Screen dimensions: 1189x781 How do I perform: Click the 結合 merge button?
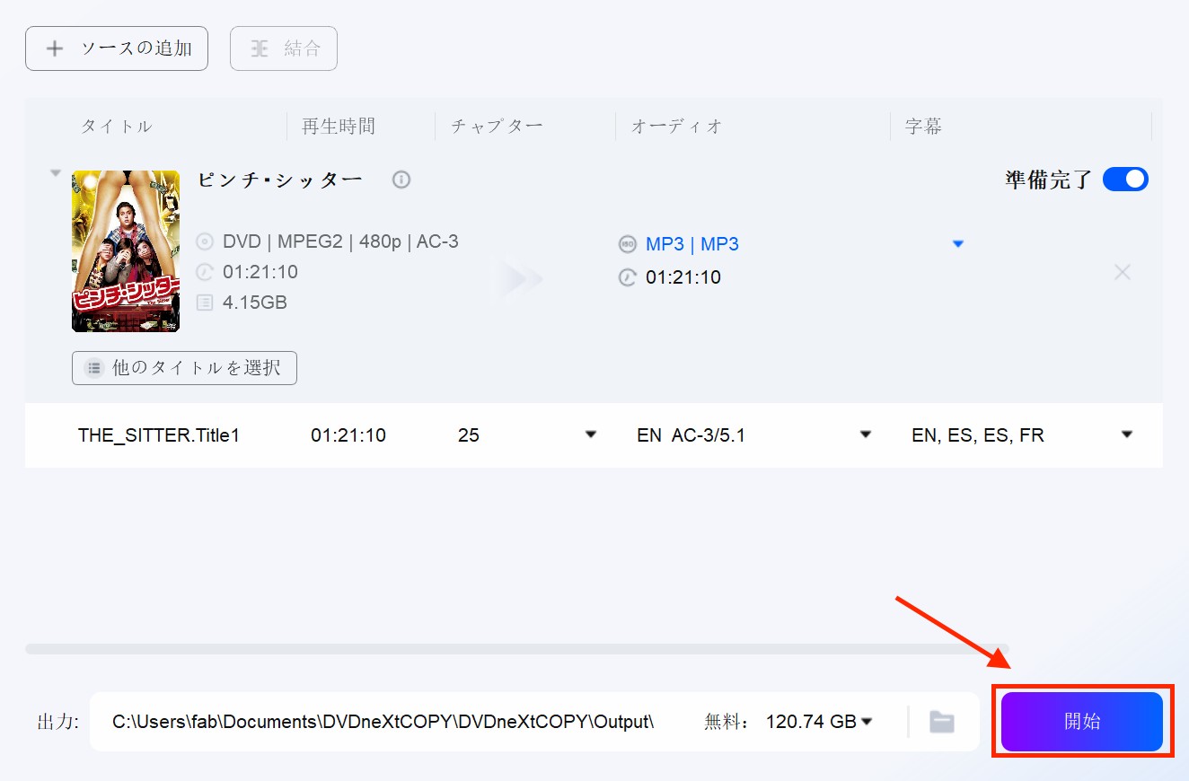[x=284, y=48]
